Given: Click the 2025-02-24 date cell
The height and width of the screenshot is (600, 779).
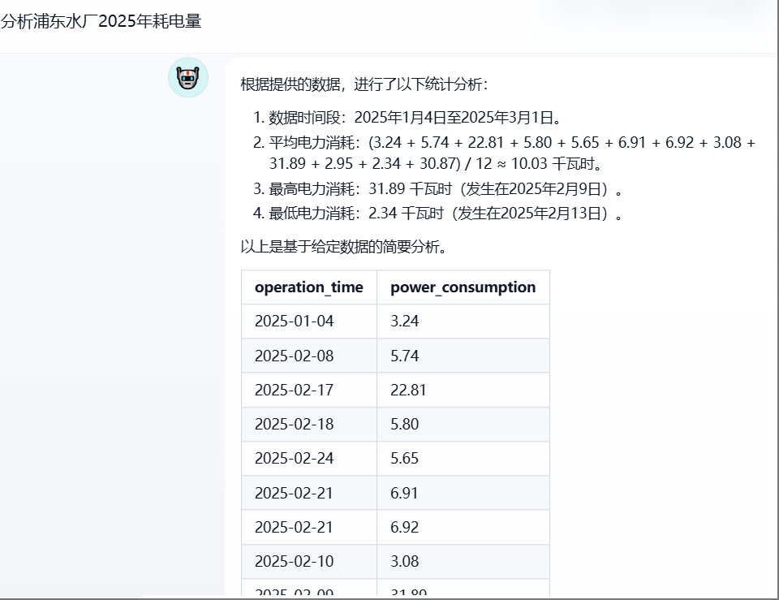Looking at the screenshot, I should coord(294,459).
